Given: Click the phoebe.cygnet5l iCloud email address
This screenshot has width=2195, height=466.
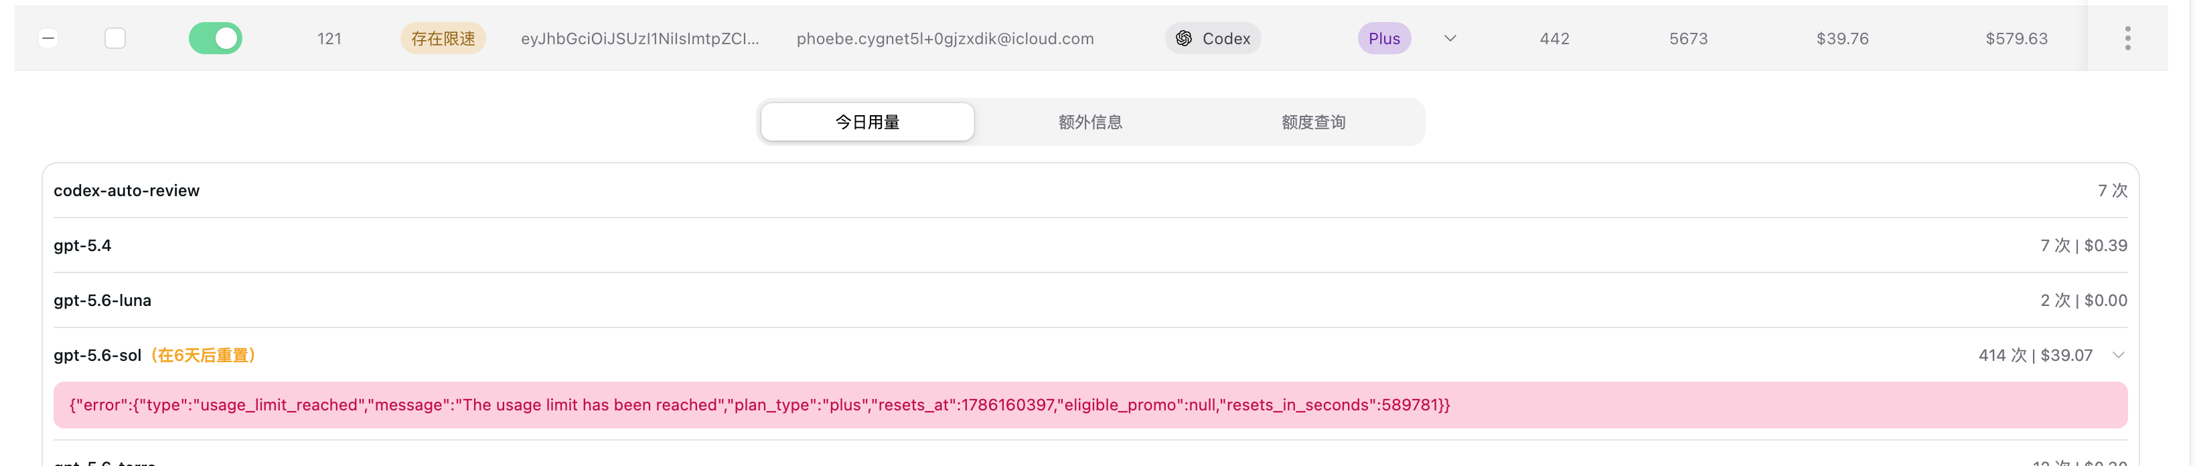Looking at the screenshot, I should 945,38.
